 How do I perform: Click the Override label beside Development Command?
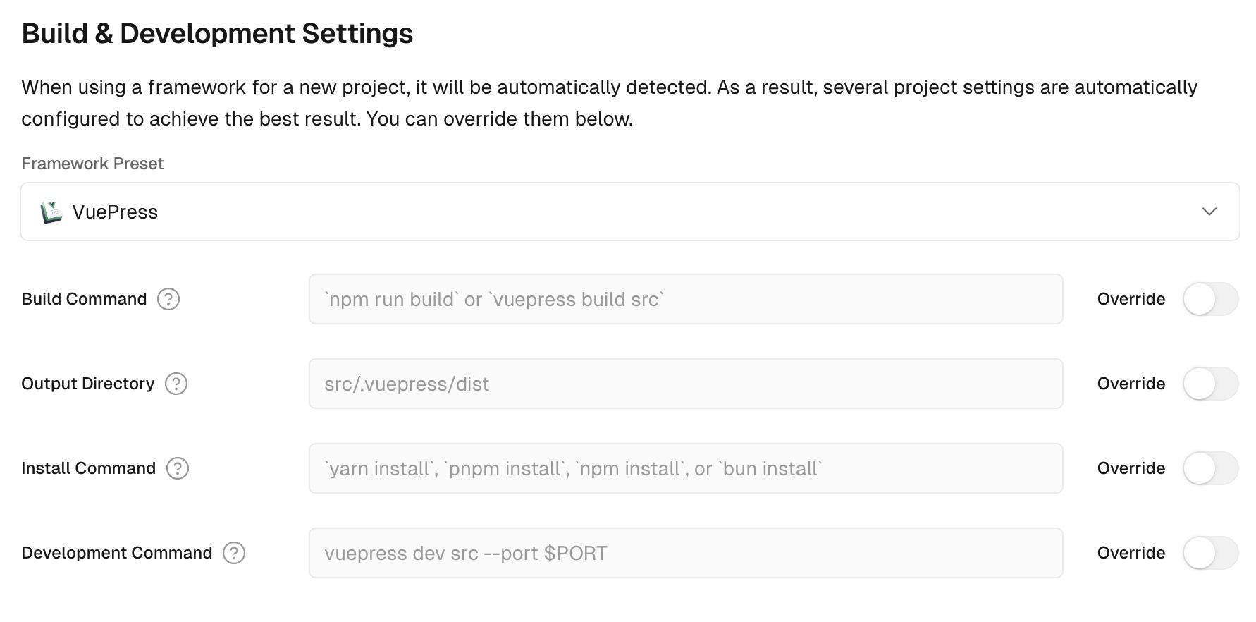tap(1131, 553)
